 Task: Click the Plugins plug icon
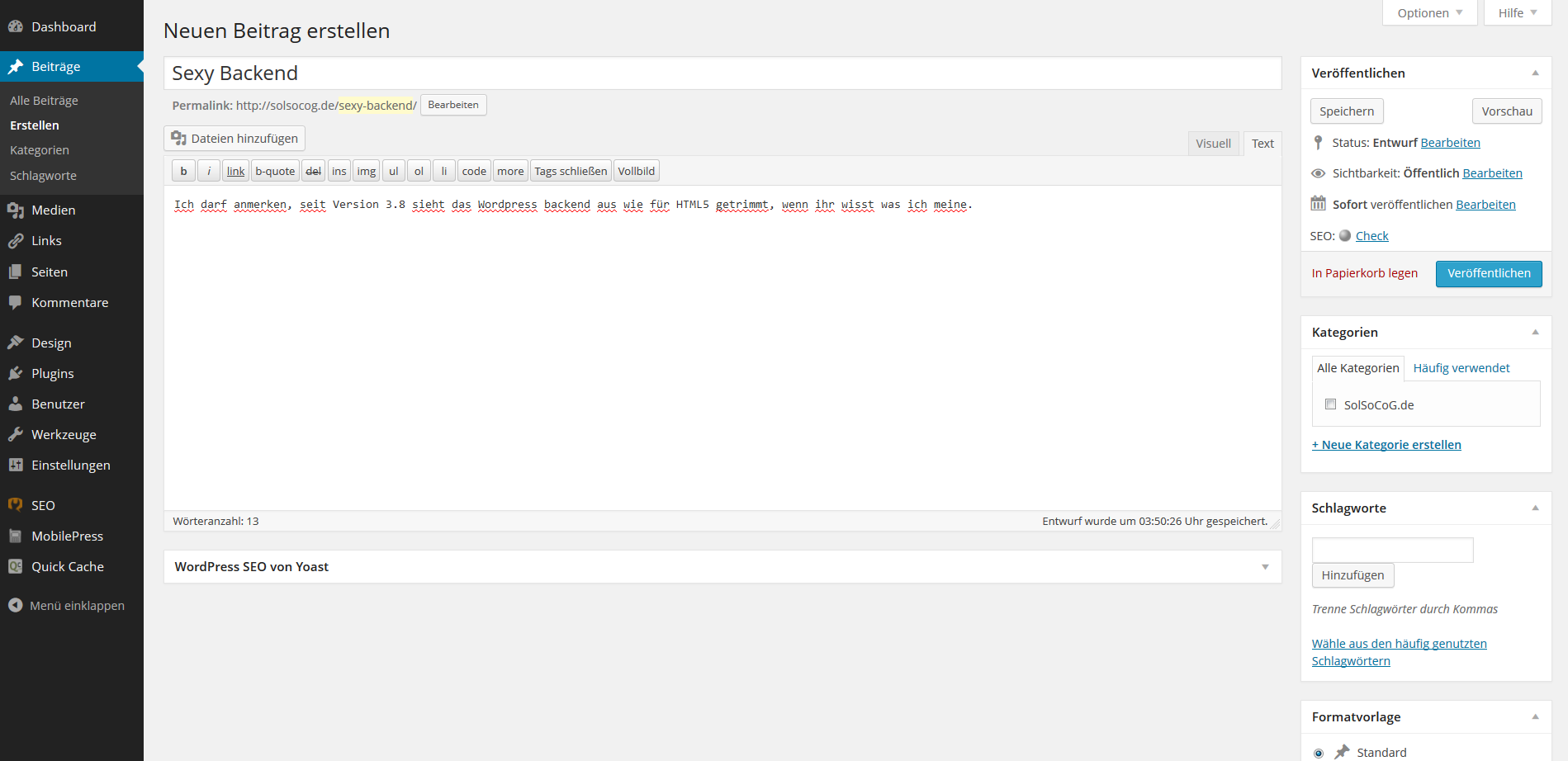[15, 373]
